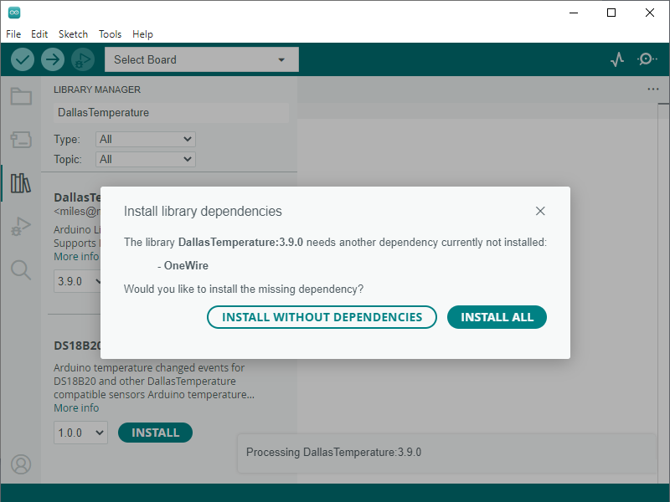The image size is (670, 502).
Task: Start Debugging from the toolbar
Action: pos(82,59)
